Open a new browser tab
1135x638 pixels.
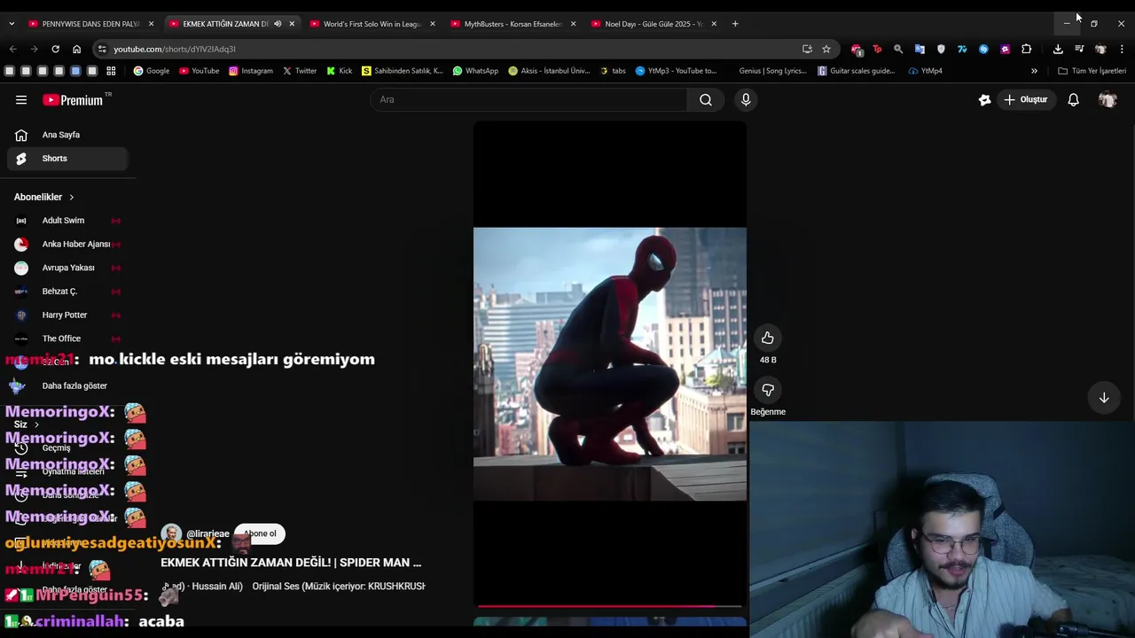click(735, 24)
